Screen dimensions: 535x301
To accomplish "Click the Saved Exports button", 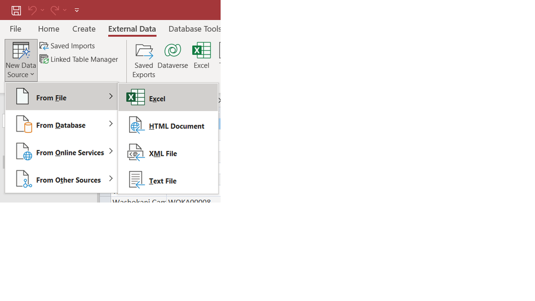I will [144, 61].
